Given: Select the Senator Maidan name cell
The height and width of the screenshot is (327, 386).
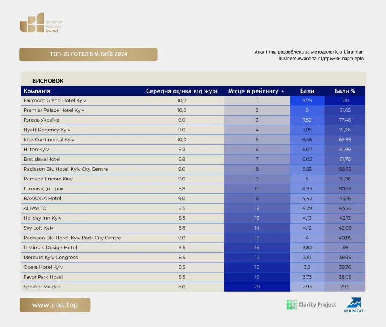Looking at the screenshot, I should pos(42,287).
